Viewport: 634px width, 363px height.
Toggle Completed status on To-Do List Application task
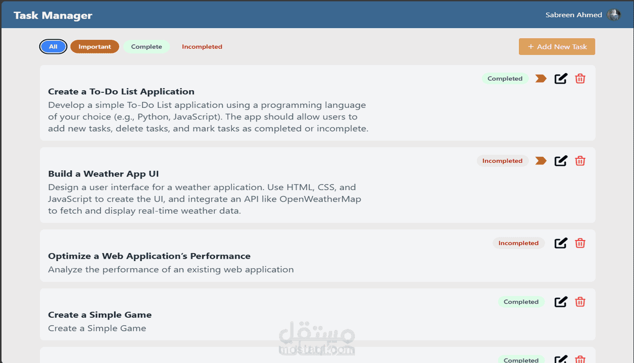click(x=505, y=79)
